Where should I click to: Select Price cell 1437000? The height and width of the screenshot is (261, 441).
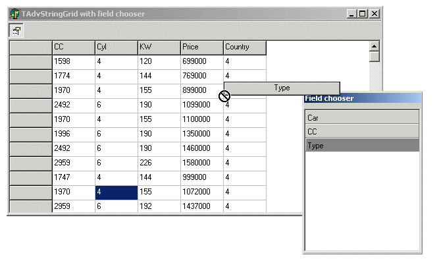(202, 207)
